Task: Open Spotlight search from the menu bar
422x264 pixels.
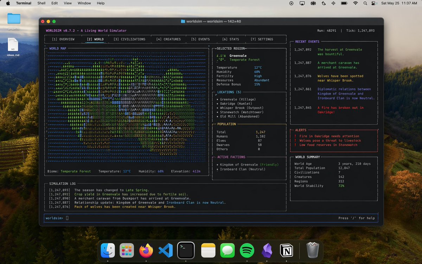Action: [365, 3]
